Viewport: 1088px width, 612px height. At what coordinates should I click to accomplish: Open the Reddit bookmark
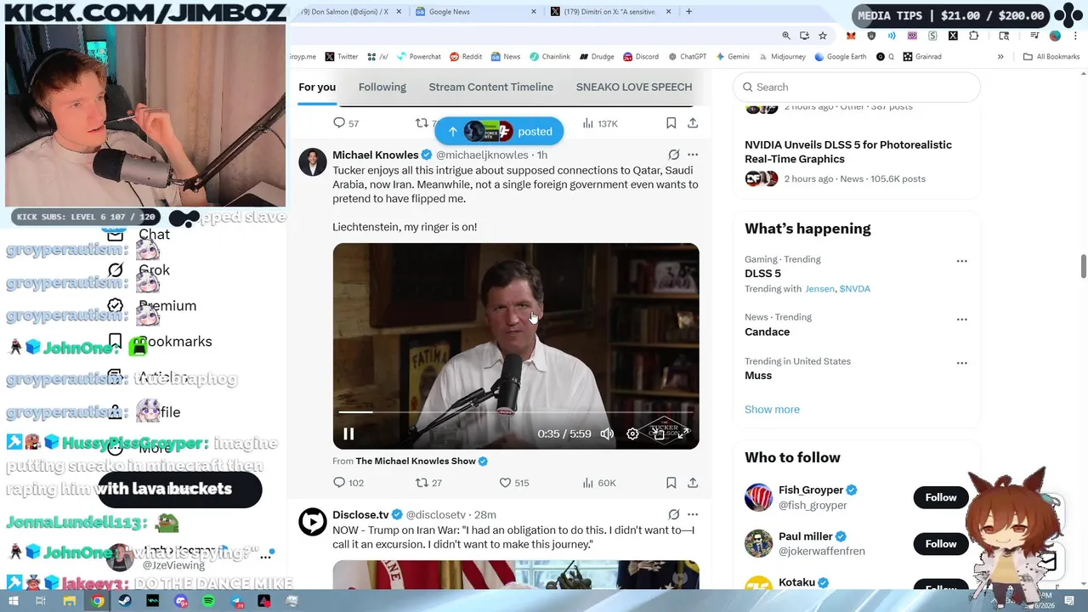click(465, 57)
